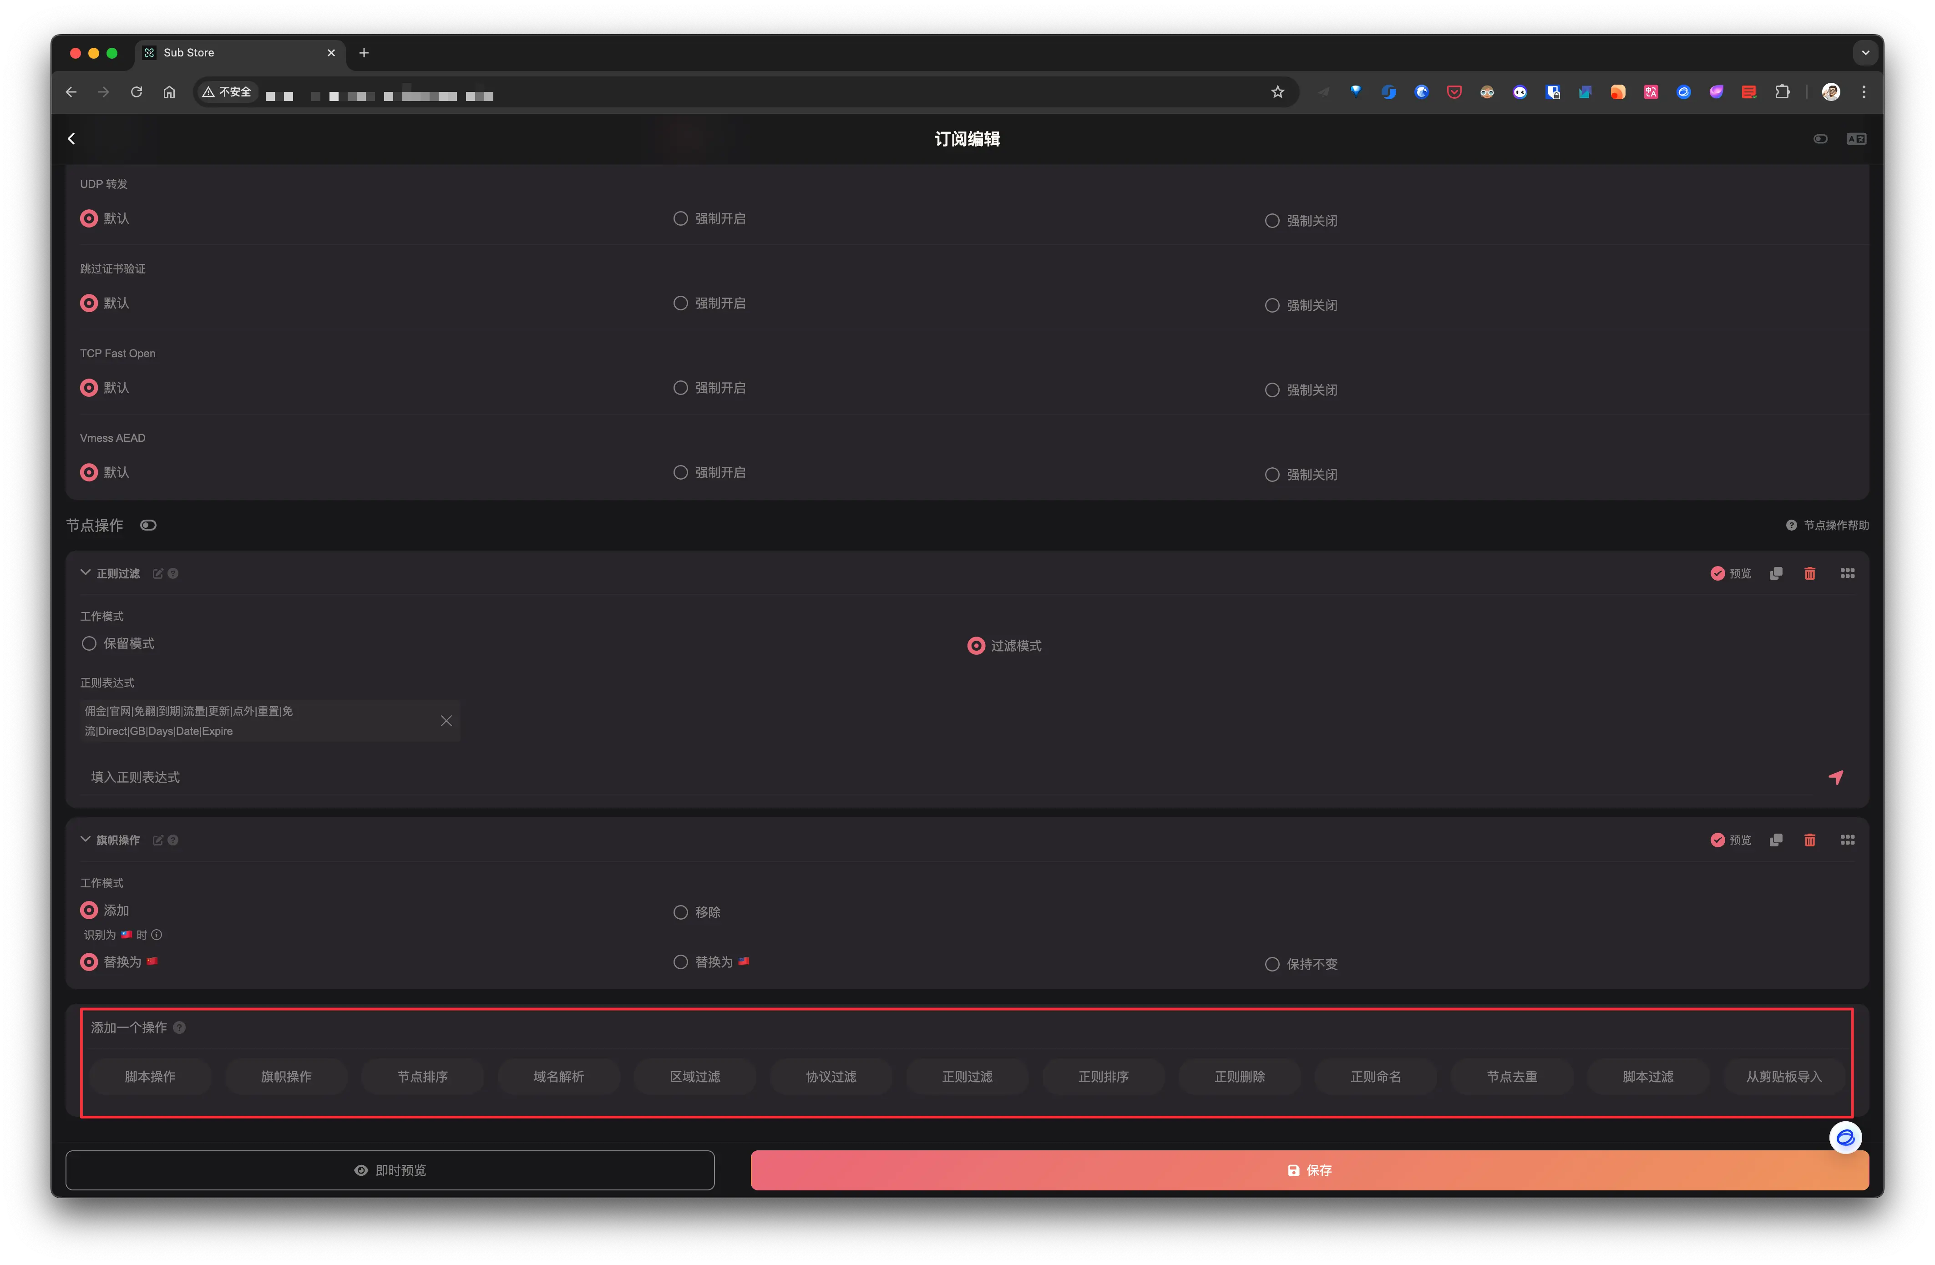
Task: Copy the 旗帜操作 operation with duplicate icon
Action: click(1776, 840)
